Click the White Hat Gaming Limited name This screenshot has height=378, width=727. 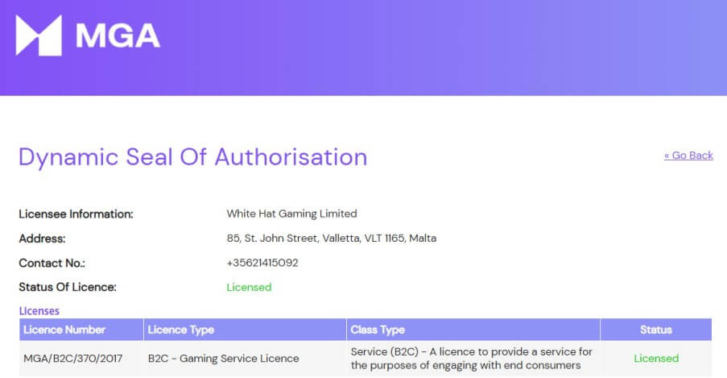291,214
